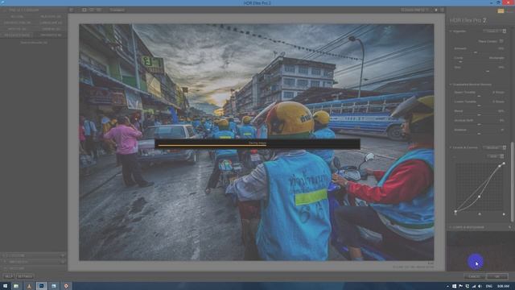Viewport: 515px width, 290px height.
Task: Select third preset category in right column
Action: [51, 29]
